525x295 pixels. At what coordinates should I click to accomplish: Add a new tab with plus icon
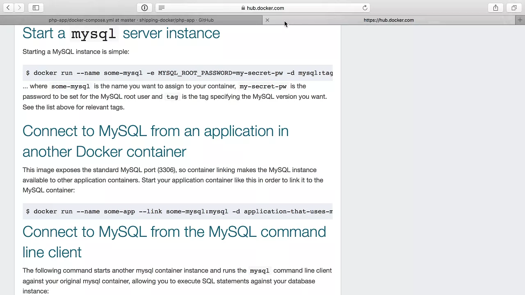(x=520, y=20)
